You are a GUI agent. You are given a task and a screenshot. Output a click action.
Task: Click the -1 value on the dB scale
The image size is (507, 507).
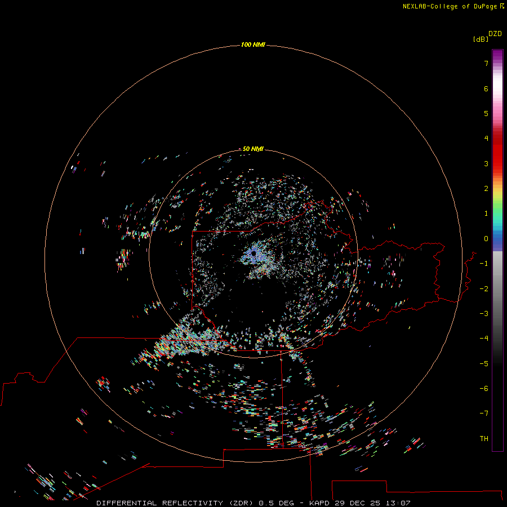point(484,264)
